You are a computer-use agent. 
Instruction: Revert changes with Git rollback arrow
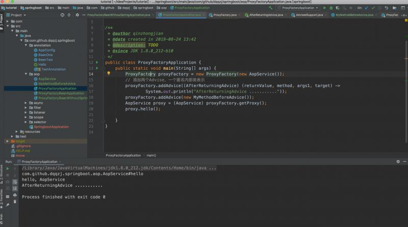point(387,8)
